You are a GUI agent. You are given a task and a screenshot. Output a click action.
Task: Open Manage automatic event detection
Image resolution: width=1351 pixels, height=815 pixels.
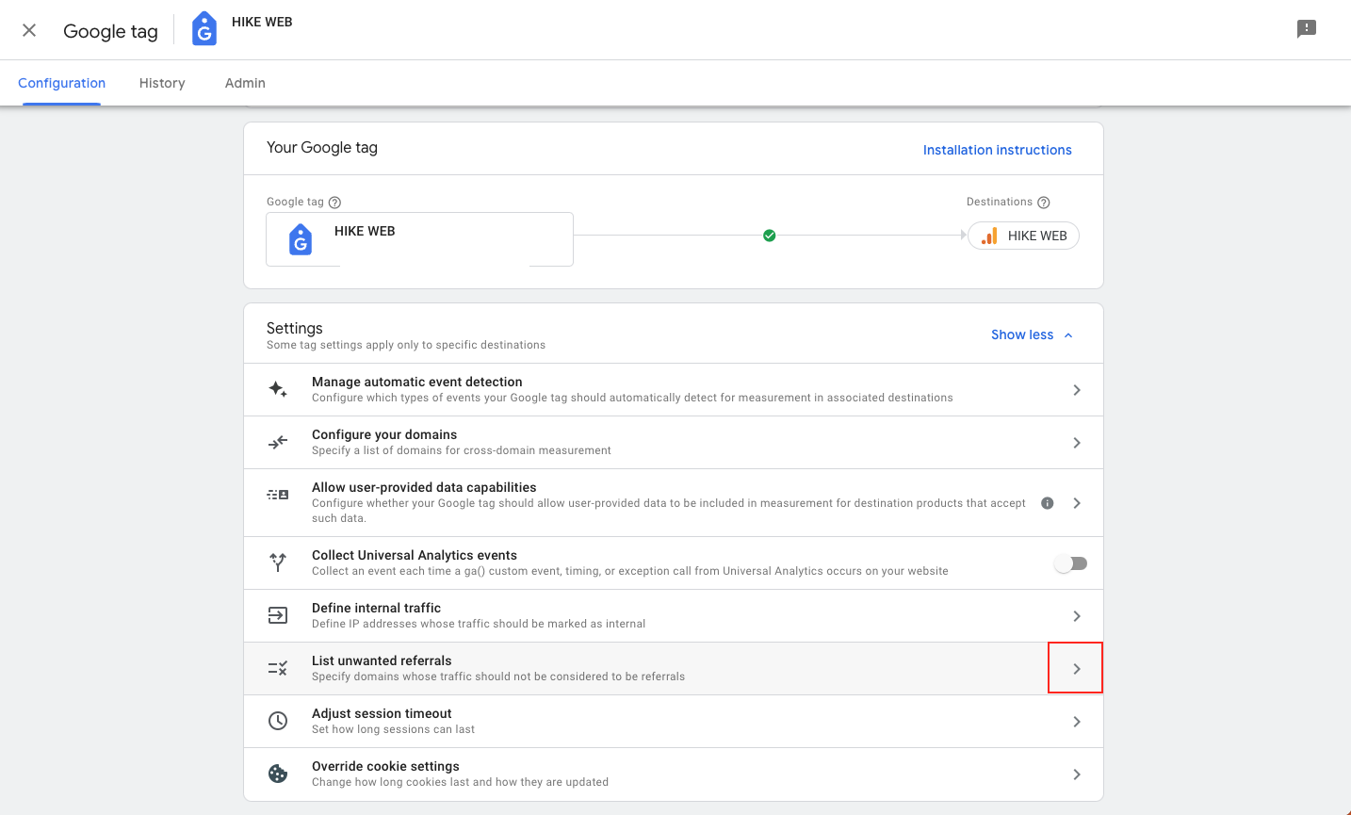click(x=674, y=390)
